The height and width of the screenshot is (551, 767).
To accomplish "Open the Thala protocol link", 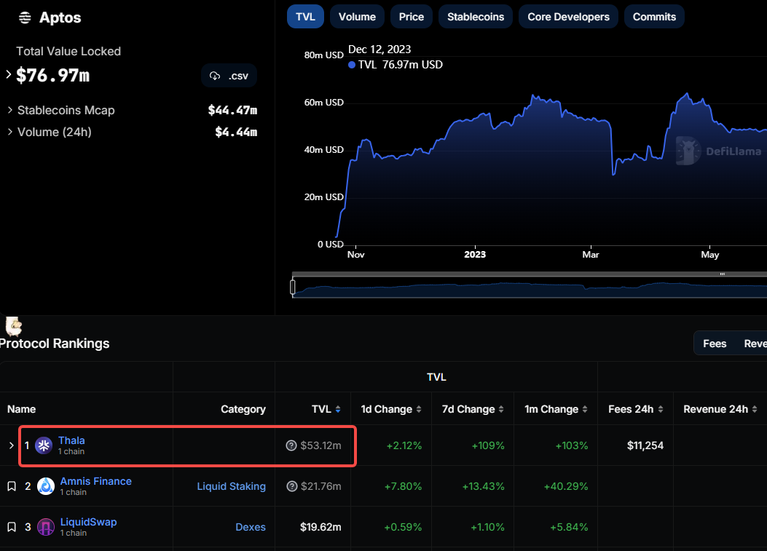I will pyautogui.click(x=71, y=440).
